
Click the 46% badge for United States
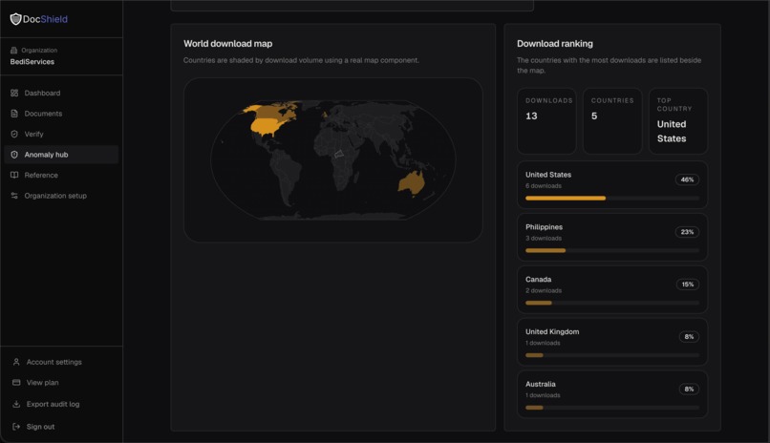pyautogui.click(x=687, y=179)
